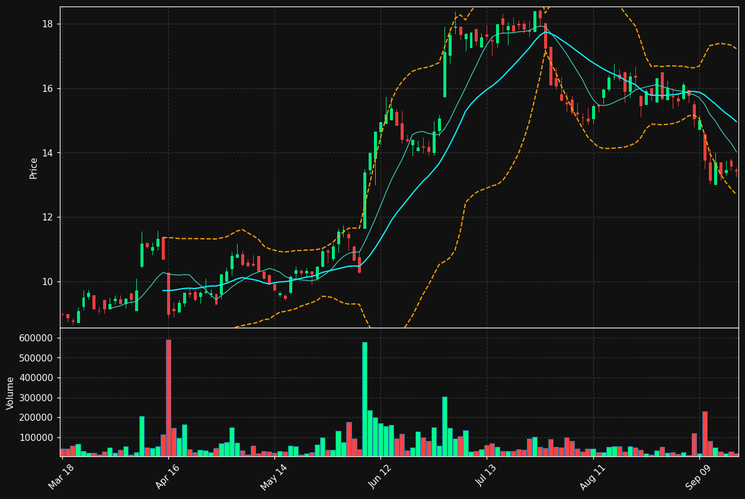Click the Volume axis title
745x499 pixels.
point(11,392)
